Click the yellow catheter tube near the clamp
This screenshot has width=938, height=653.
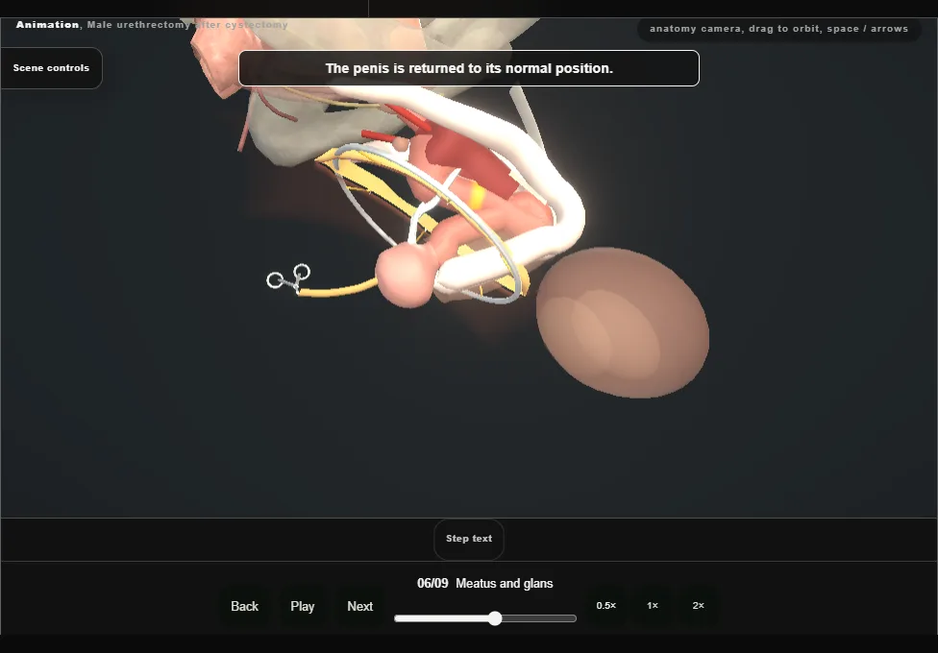(338, 289)
